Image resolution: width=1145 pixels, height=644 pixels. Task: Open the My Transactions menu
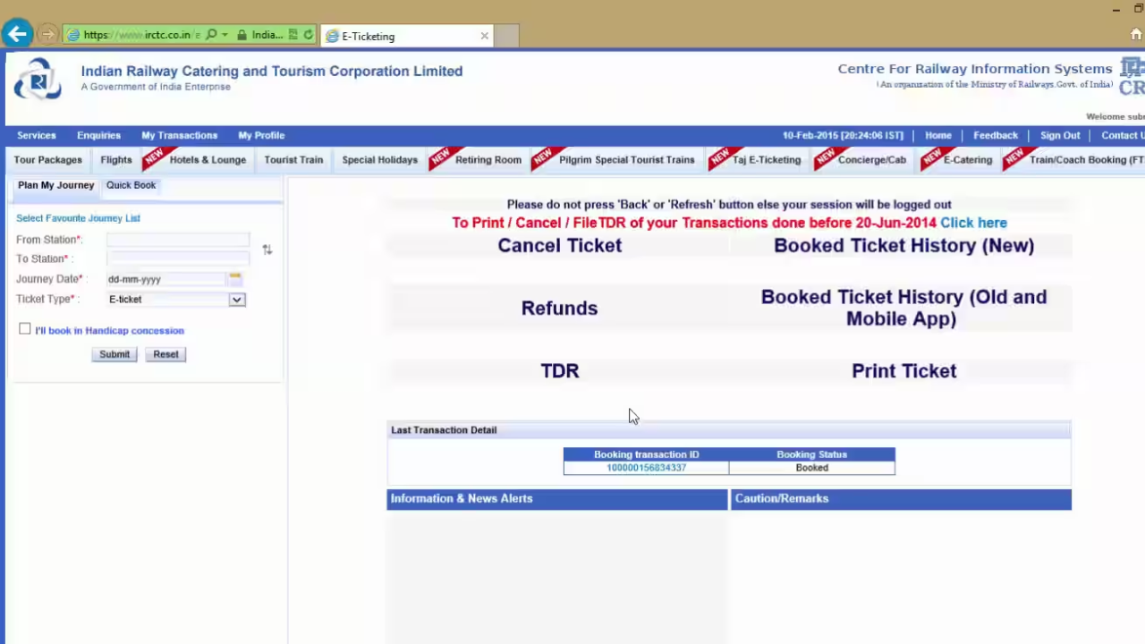pyautogui.click(x=179, y=135)
